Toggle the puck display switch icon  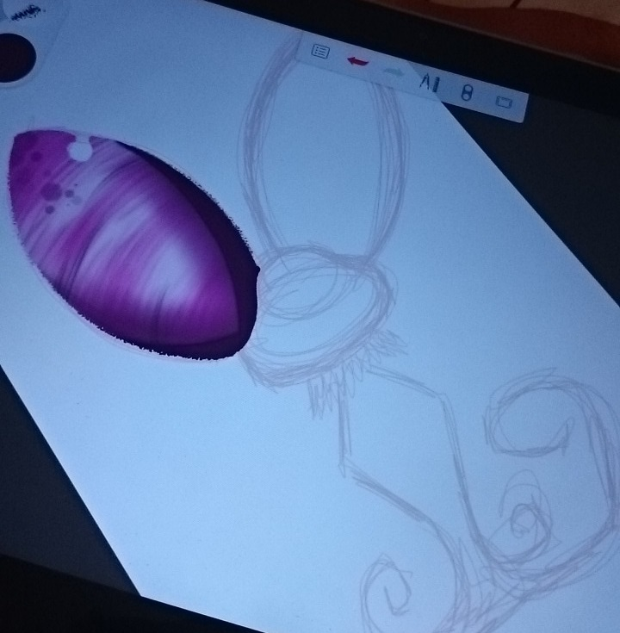[x=467, y=93]
